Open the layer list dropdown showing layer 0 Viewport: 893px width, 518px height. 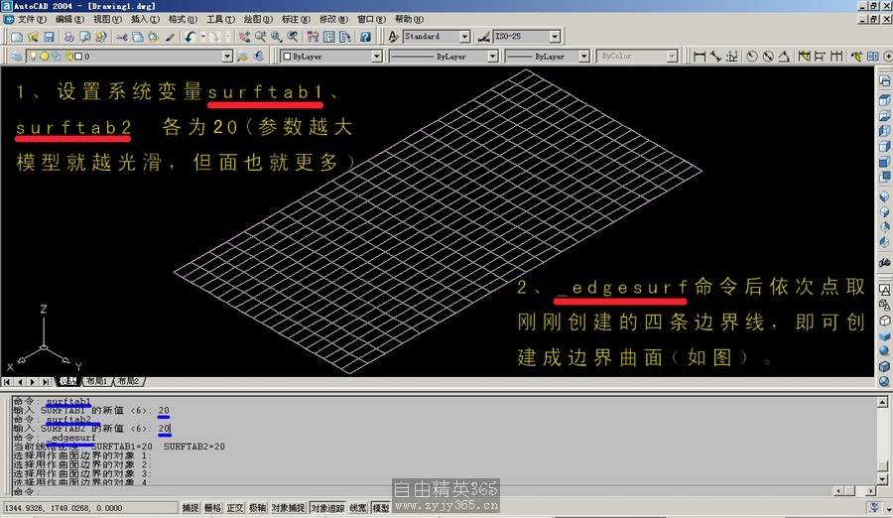227,57
